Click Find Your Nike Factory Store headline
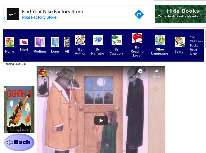The height and width of the screenshot is (153, 206). coord(52,12)
